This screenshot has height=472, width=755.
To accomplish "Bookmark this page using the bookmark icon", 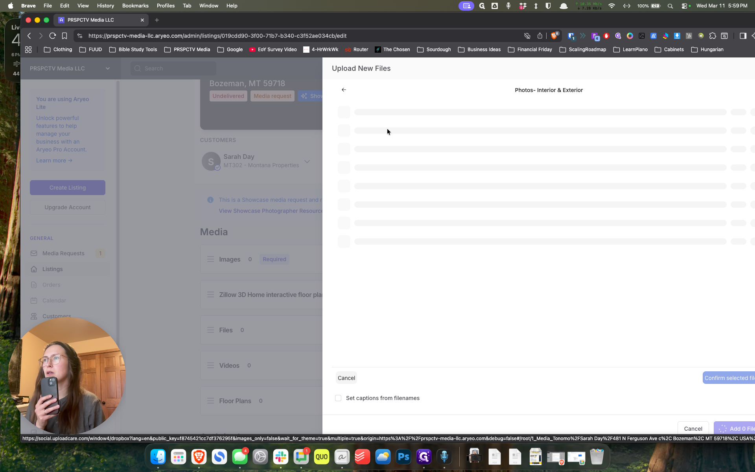I will tap(64, 36).
